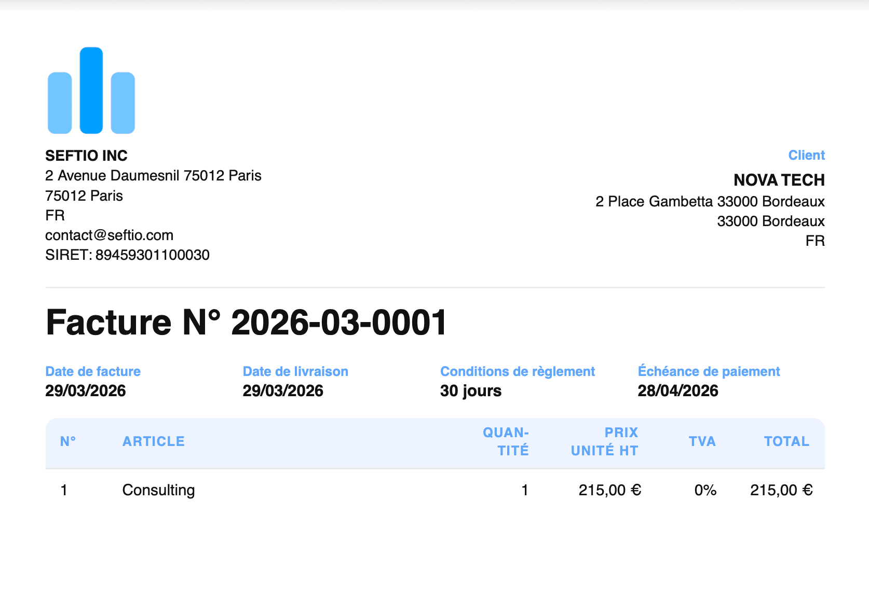869x614 pixels.
Task: Click the 0% TVA value in row
Action: click(x=705, y=490)
